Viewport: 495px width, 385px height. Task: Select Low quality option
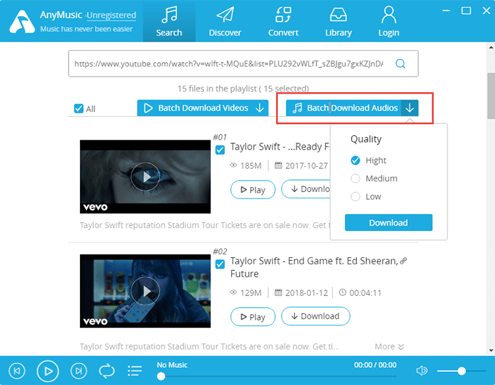coord(356,196)
